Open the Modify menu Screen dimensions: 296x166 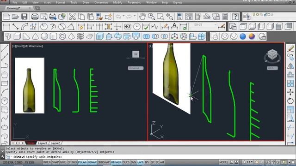tap(117, 3)
